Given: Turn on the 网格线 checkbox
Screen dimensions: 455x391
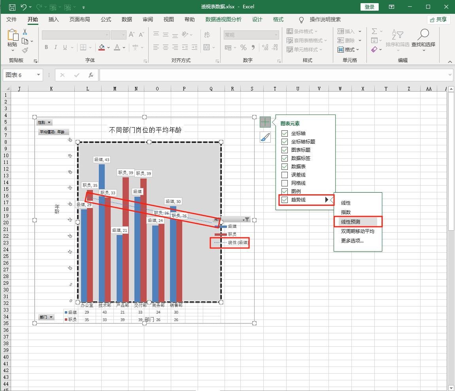Looking at the screenshot, I should point(284,183).
